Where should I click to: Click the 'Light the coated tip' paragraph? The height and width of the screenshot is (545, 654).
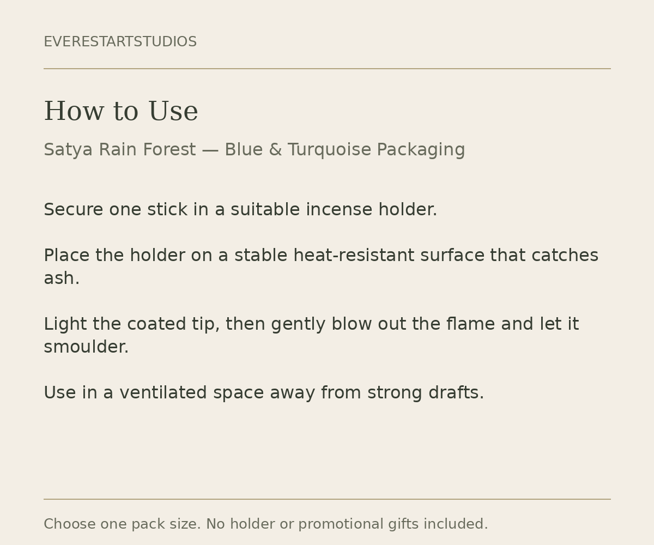coord(311,336)
